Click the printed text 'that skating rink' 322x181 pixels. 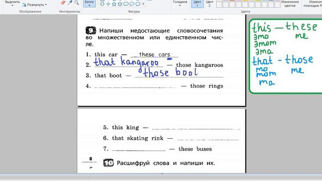point(137,138)
